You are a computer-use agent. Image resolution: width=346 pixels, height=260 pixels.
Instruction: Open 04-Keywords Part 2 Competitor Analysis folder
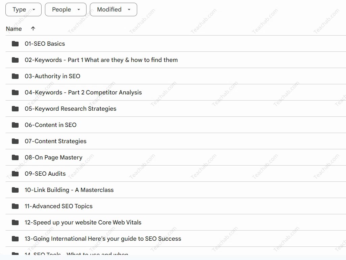click(x=83, y=92)
